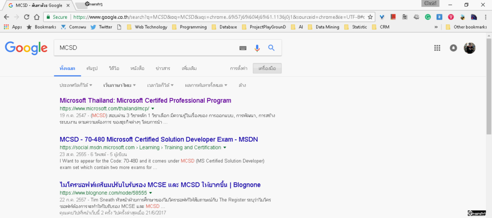Open arrow next to microsoft.com/thailand/mcp URL
The height and width of the screenshot is (218, 492).
pos(152,109)
